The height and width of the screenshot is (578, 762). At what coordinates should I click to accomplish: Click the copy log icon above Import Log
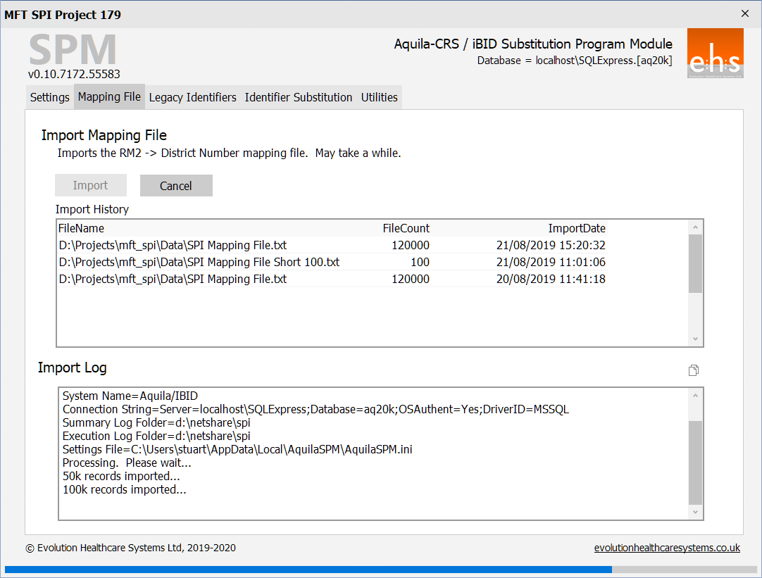693,370
